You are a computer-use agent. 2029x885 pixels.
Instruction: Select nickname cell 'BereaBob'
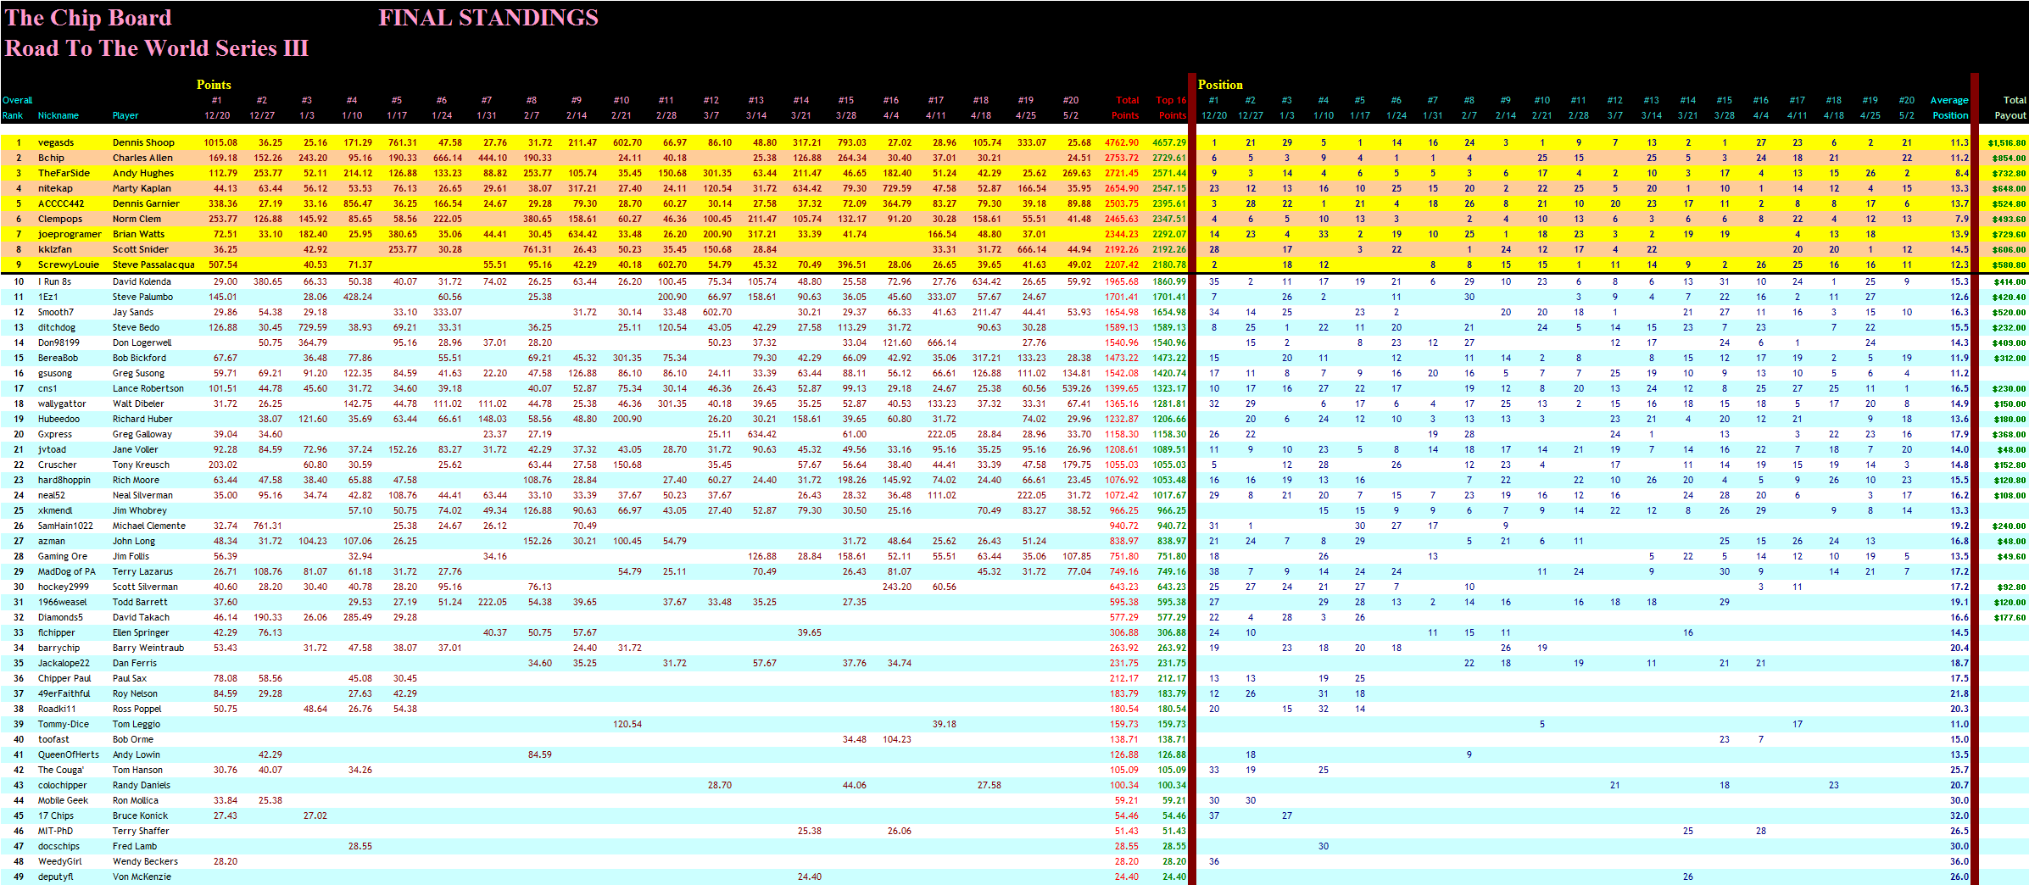(x=58, y=359)
